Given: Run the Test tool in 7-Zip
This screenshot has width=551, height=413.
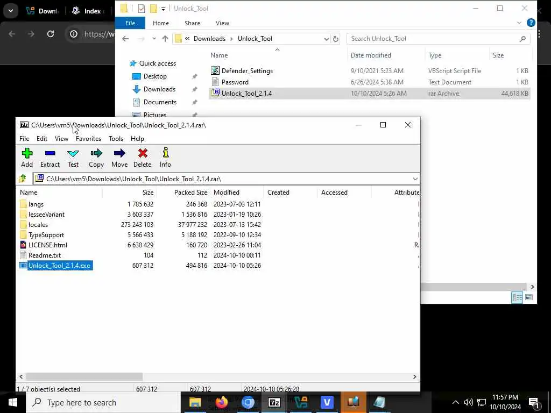Looking at the screenshot, I should click(73, 158).
